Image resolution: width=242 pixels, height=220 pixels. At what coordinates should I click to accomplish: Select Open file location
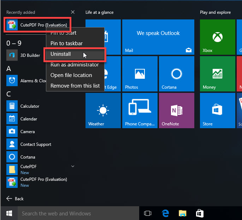pyautogui.click(x=75, y=75)
